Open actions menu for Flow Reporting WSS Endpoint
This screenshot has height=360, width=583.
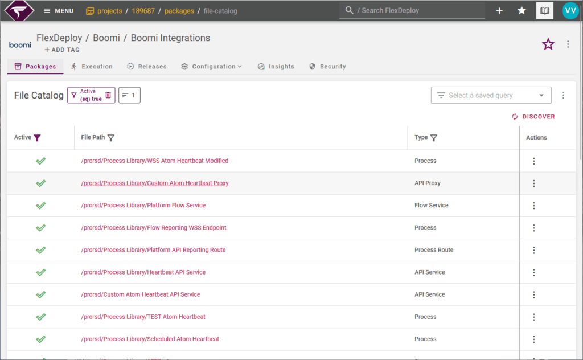534,228
